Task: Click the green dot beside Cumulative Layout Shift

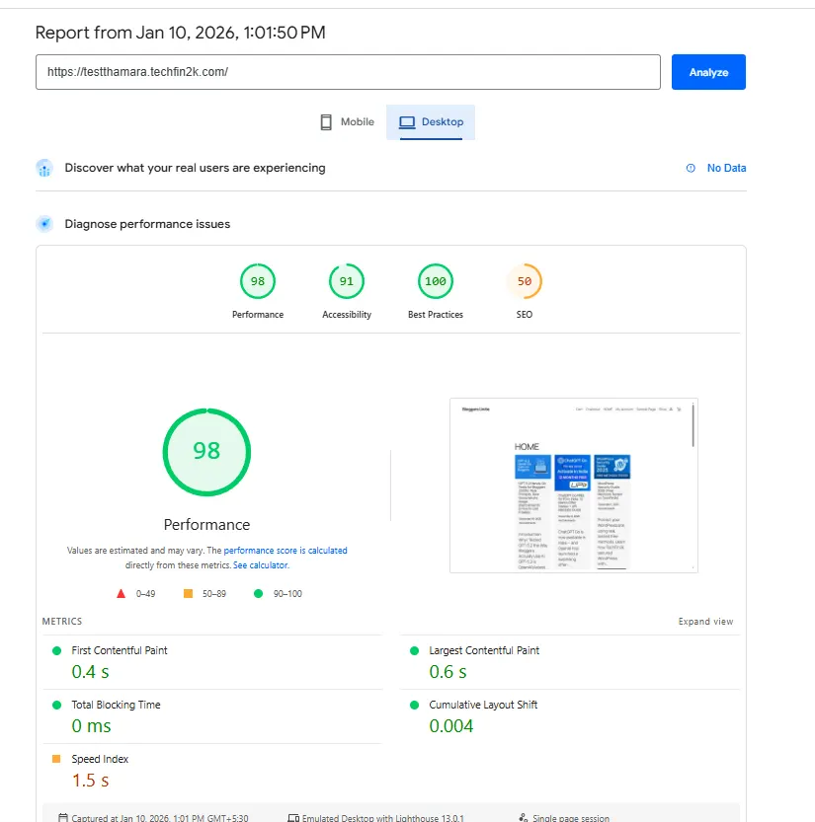Action: point(414,706)
